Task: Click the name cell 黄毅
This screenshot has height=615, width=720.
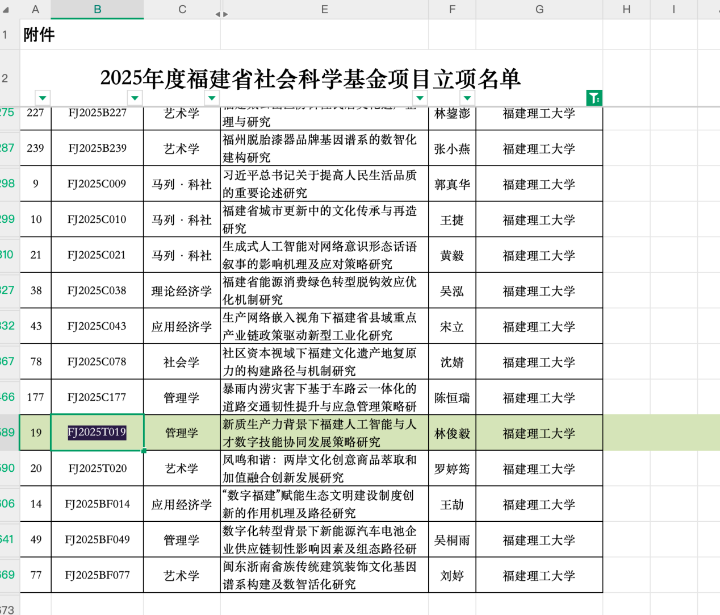Action: [452, 255]
